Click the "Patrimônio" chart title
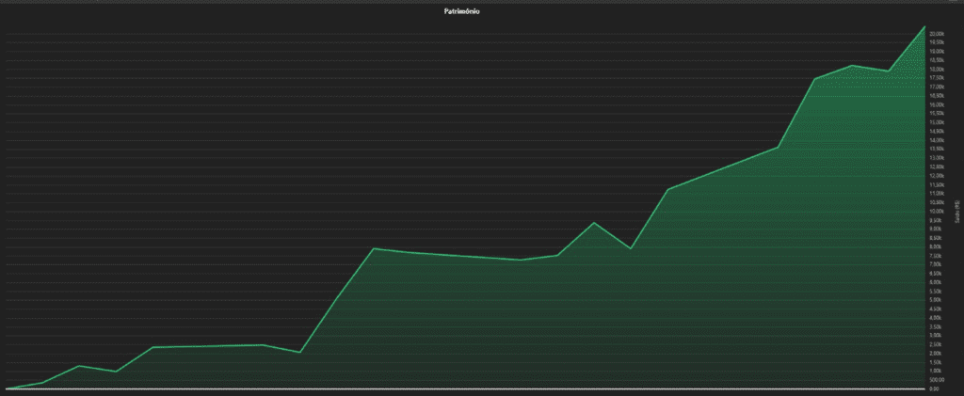 click(x=462, y=11)
